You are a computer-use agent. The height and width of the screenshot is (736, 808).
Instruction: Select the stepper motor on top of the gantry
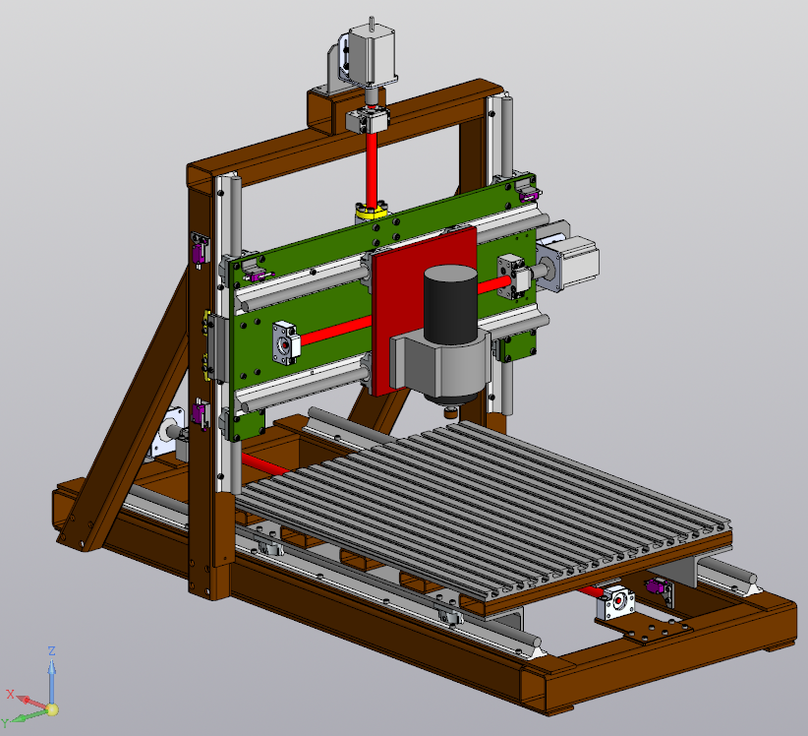pos(372,54)
